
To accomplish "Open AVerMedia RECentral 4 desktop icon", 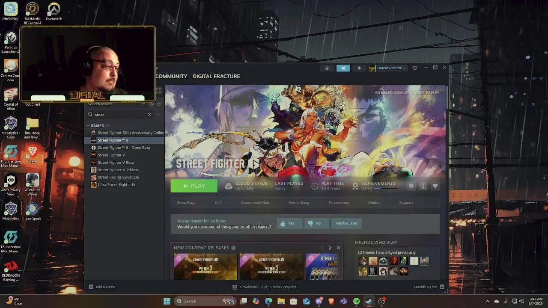I will pyautogui.click(x=32, y=14).
